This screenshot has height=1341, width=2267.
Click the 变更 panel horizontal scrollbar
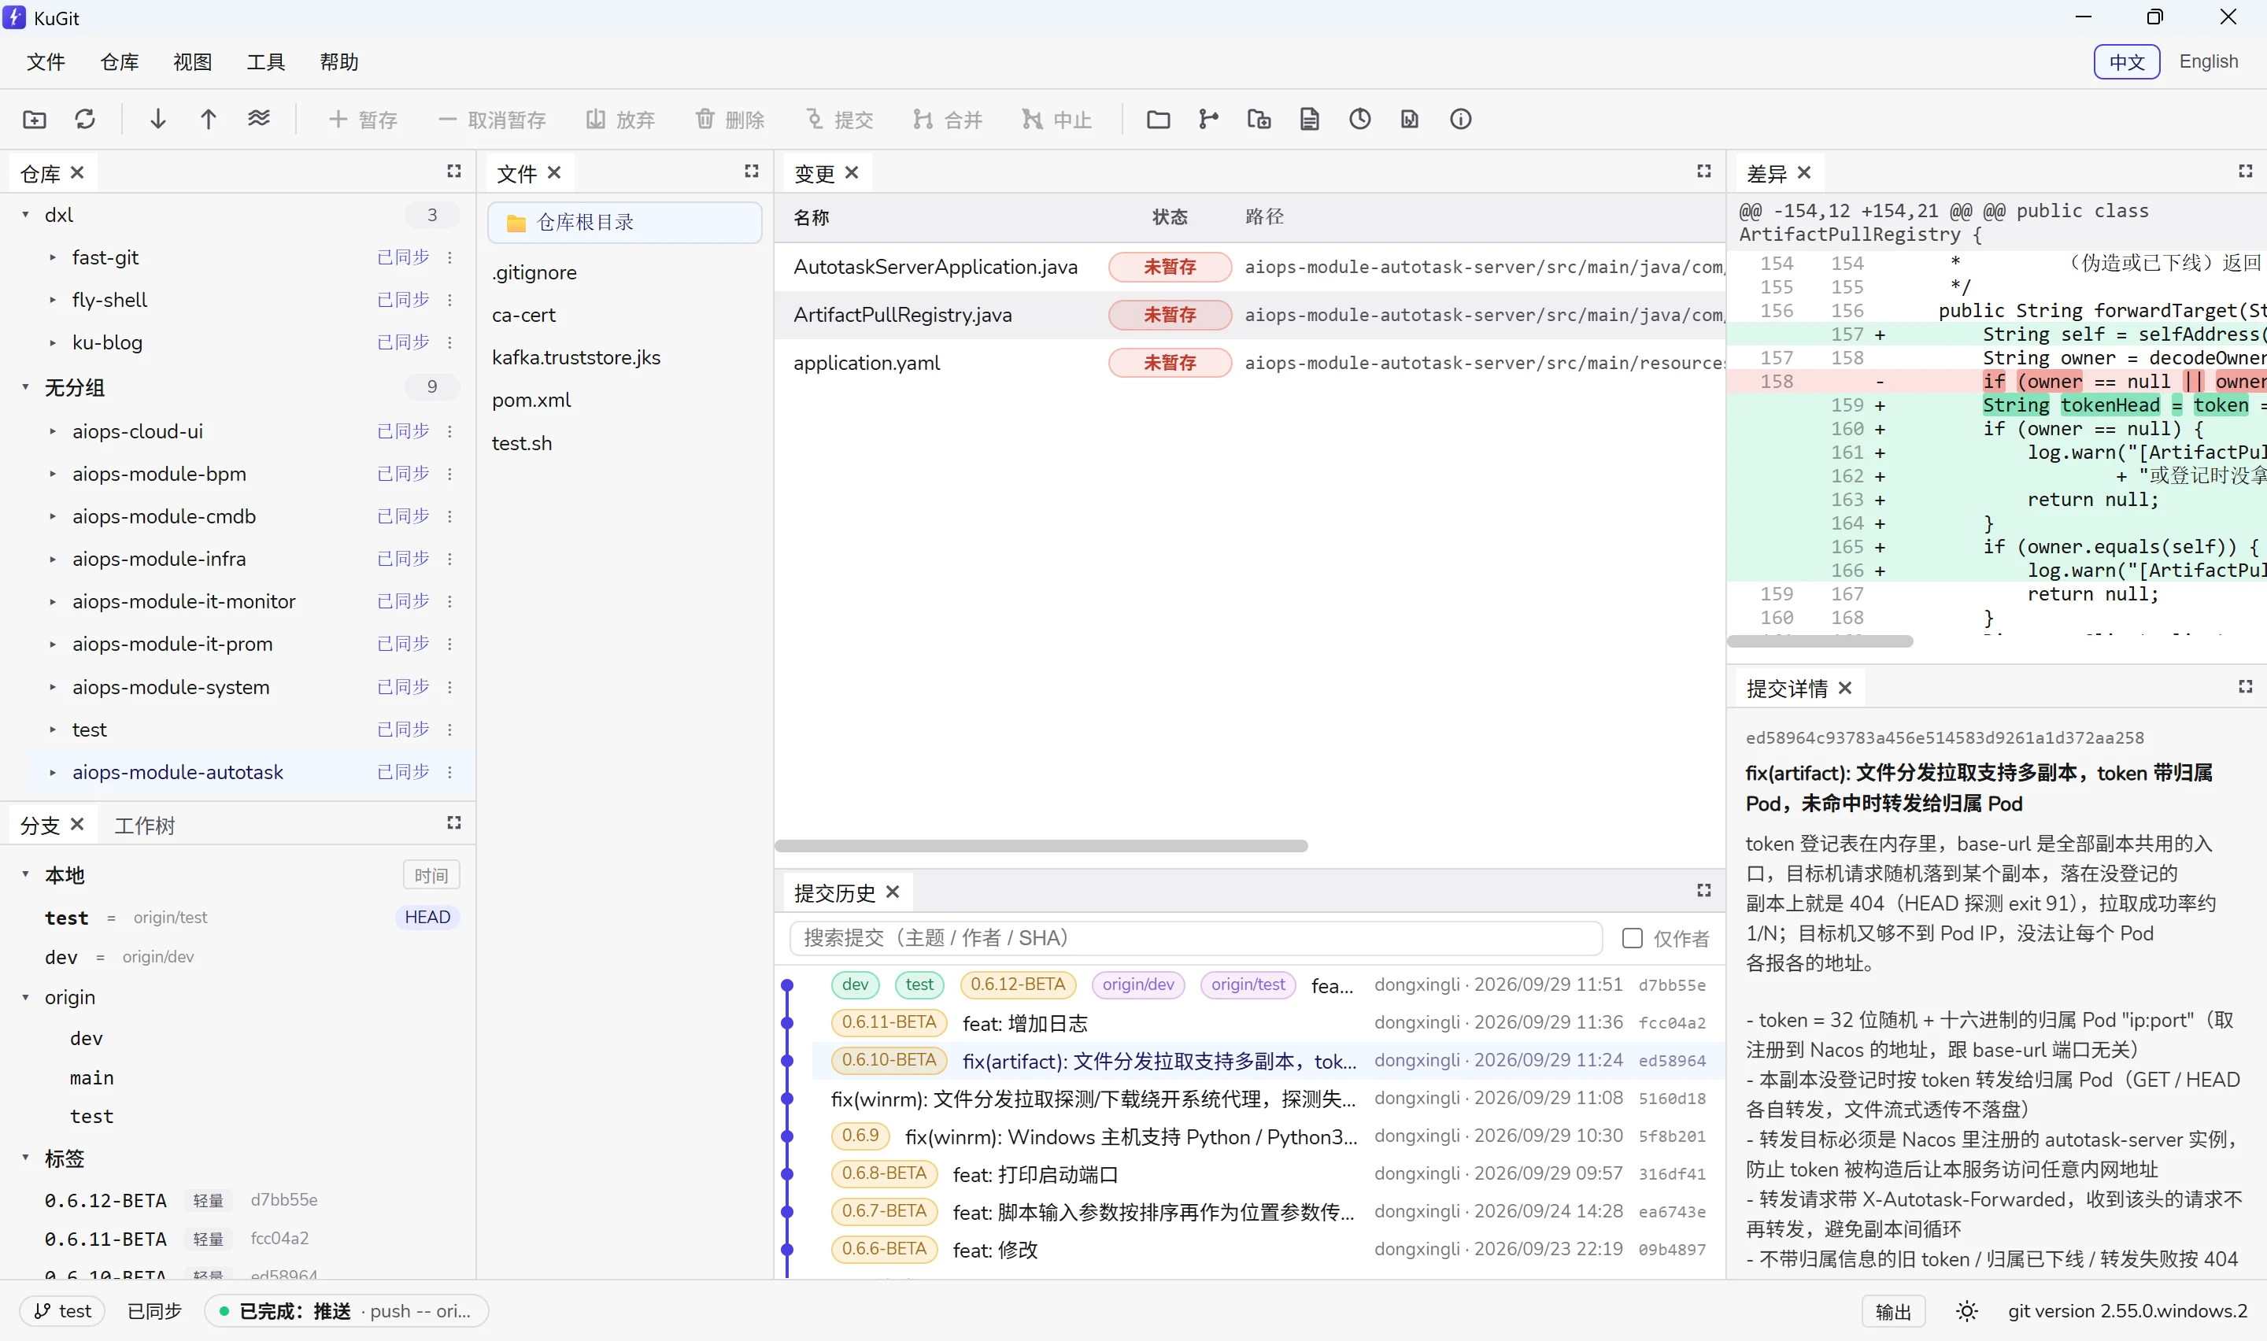pos(1041,847)
